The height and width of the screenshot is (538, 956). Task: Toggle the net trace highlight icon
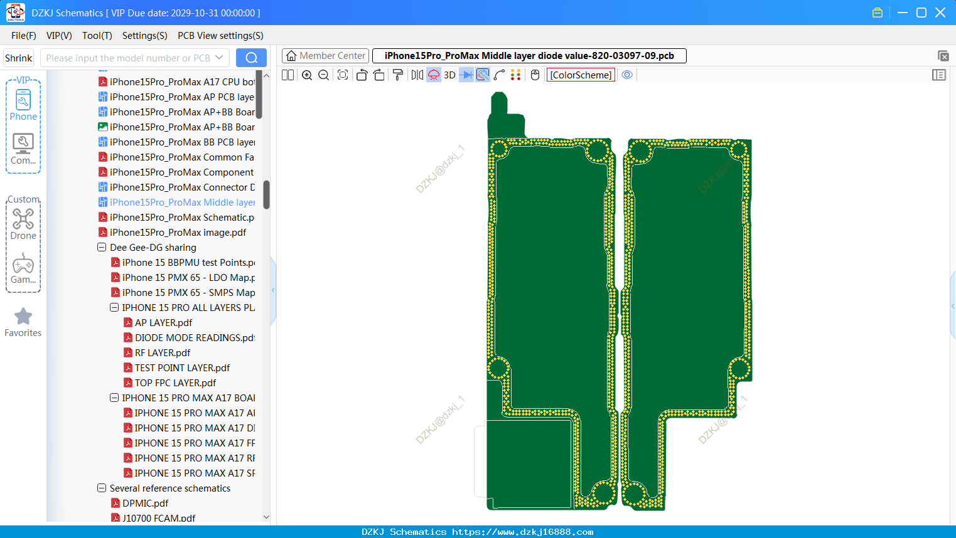483,75
